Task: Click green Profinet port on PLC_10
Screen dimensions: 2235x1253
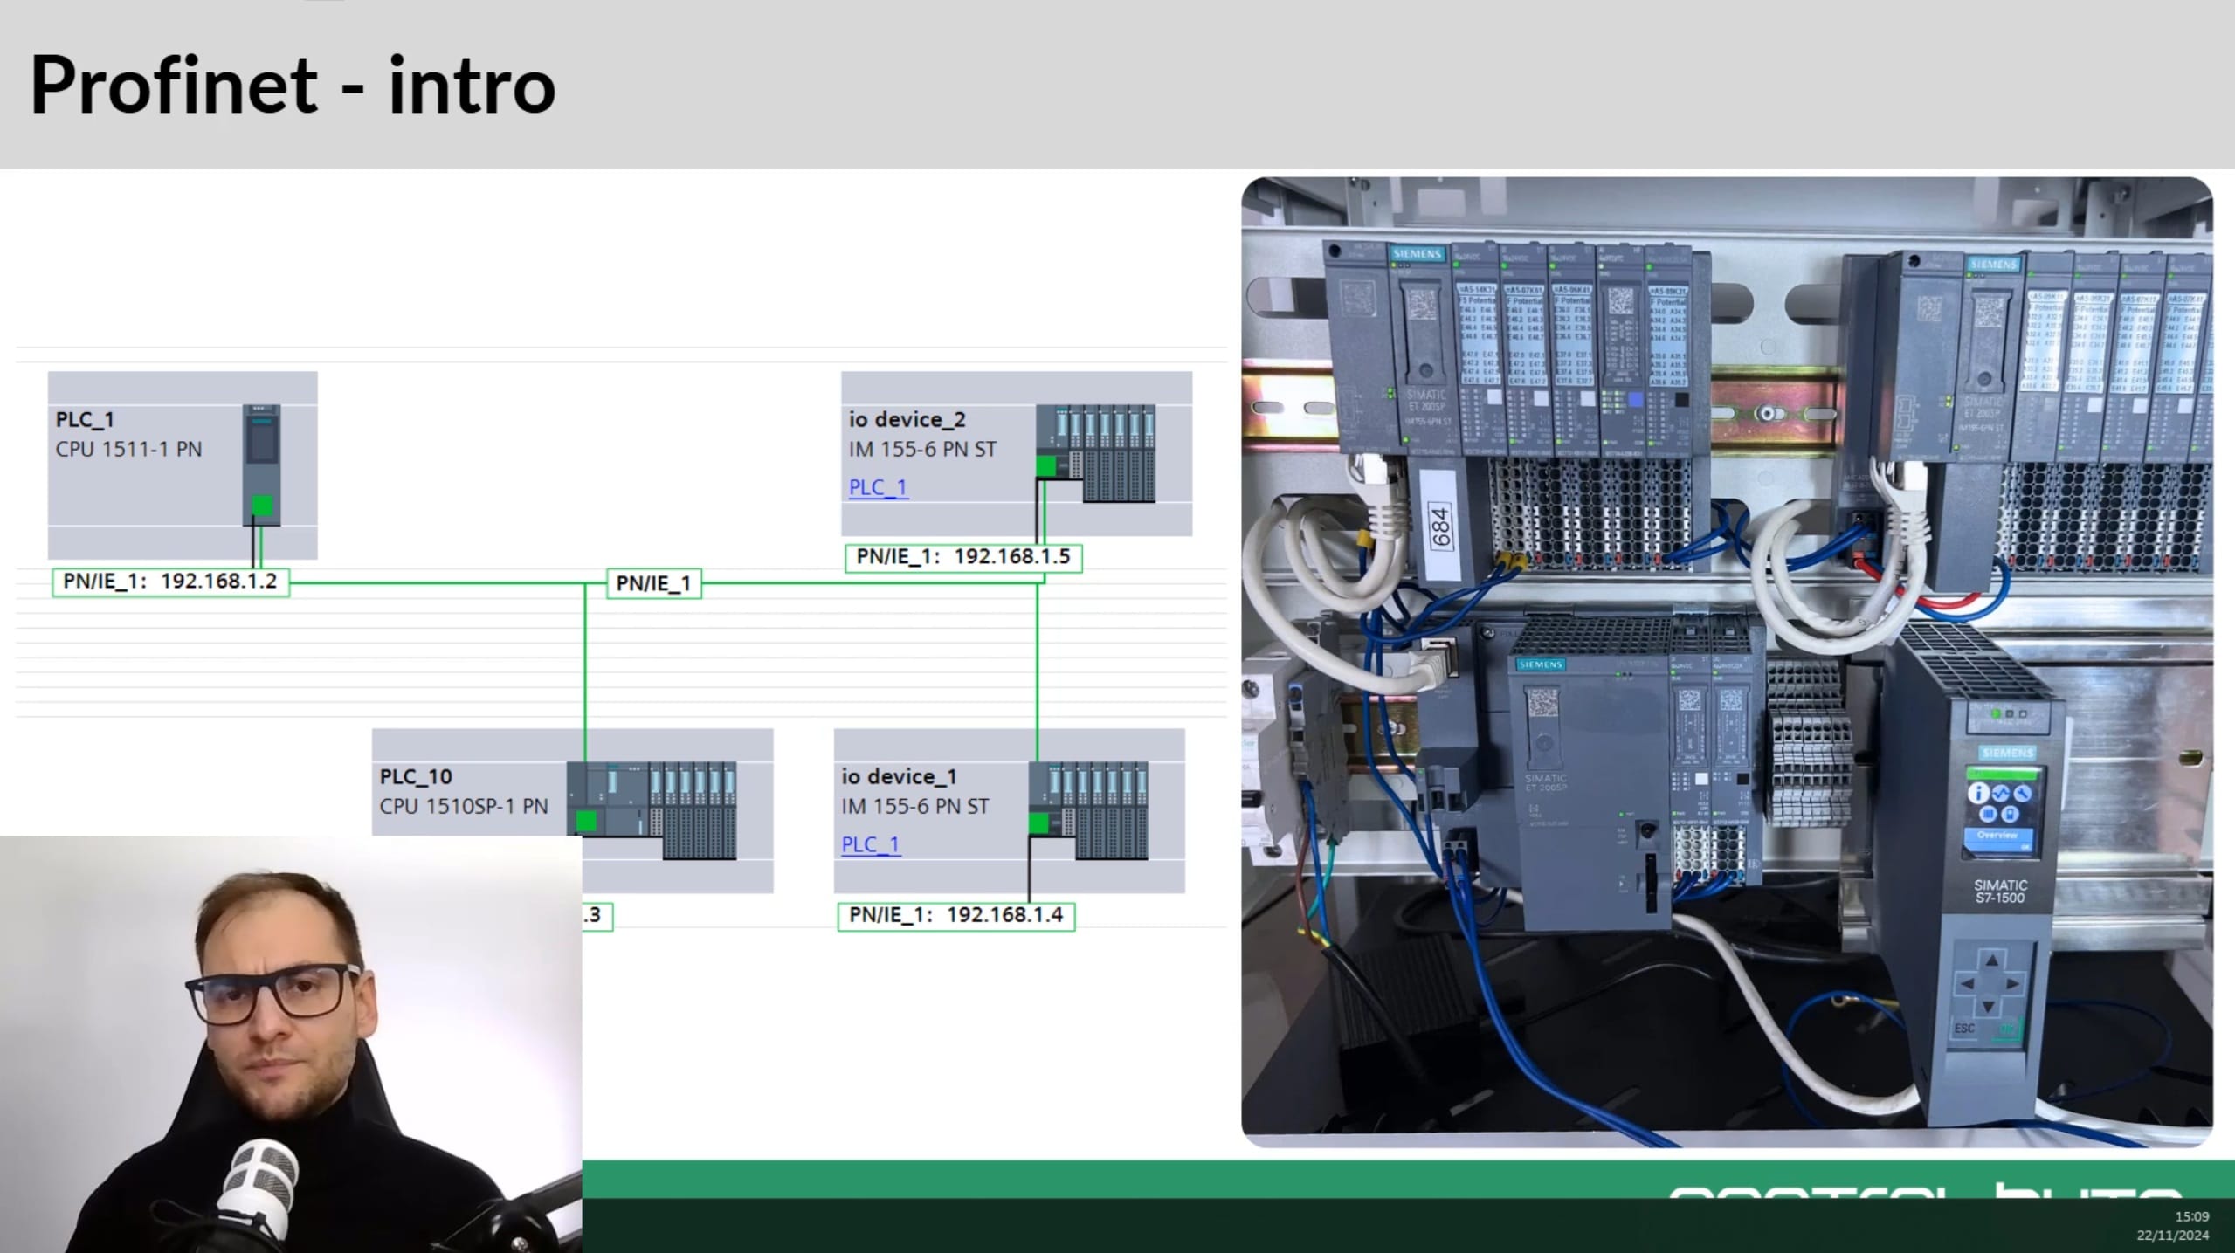Action: click(586, 821)
